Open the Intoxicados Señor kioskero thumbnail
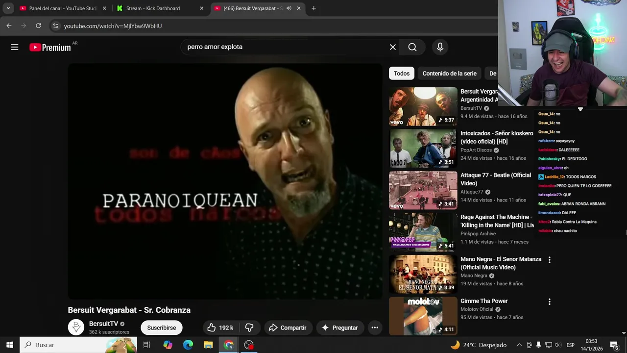Screen dimensions: 627x353 pos(423,149)
